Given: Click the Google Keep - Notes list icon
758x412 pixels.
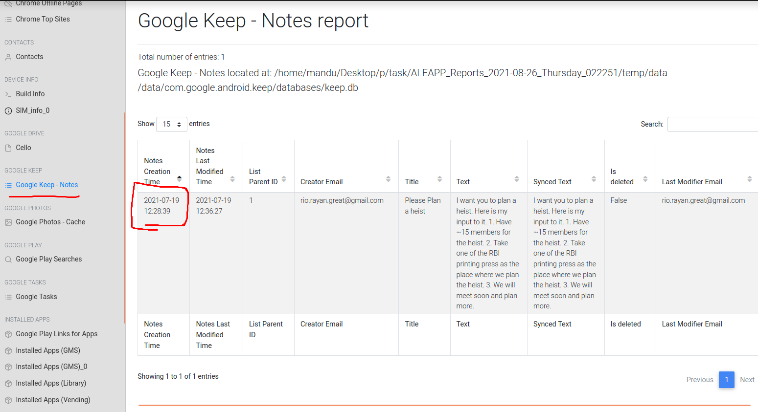Looking at the screenshot, I should [x=8, y=185].
